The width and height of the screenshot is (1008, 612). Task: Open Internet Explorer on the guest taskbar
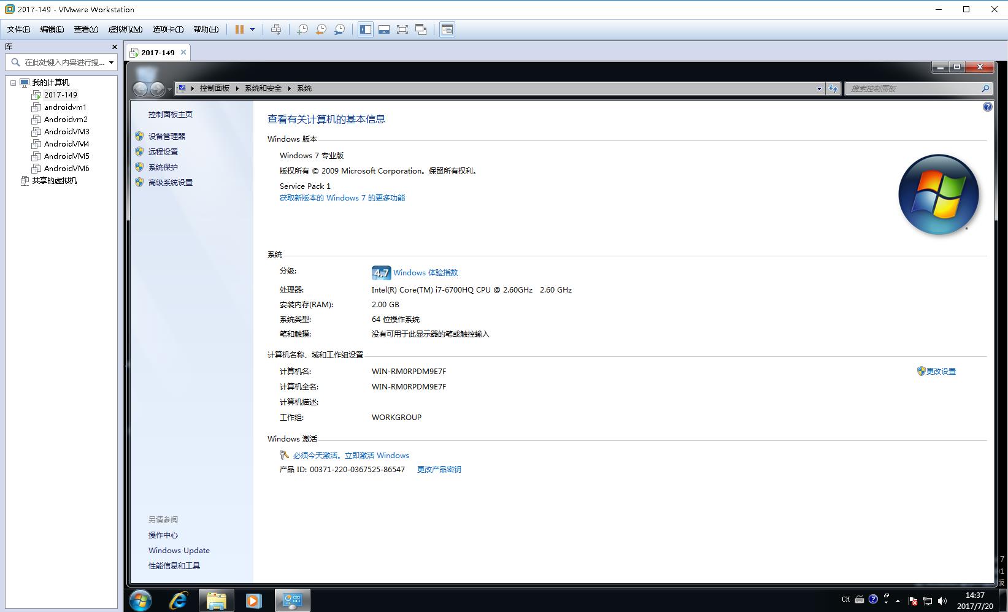click(x=178, y=600)
